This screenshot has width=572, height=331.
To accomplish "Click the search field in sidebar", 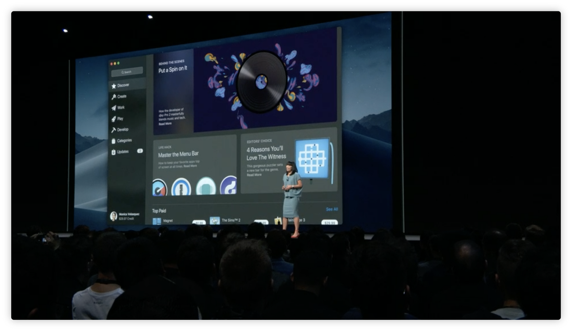I will click(127, 72).
